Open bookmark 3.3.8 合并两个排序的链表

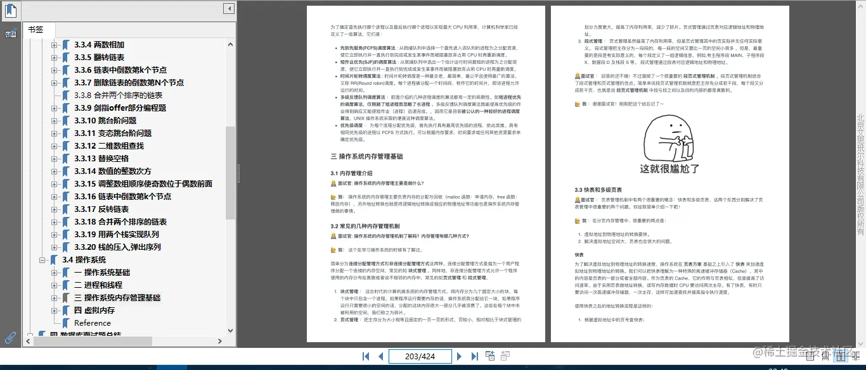tap(119, 96)
